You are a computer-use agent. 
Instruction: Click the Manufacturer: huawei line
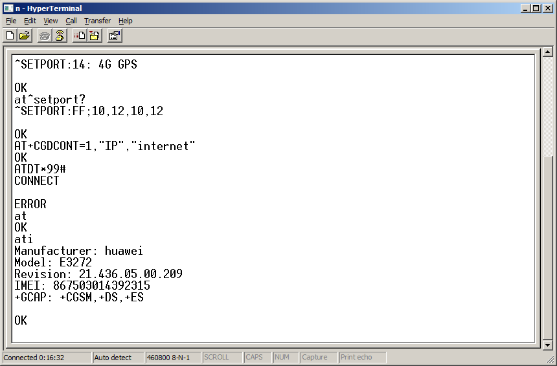click(78, 251)
